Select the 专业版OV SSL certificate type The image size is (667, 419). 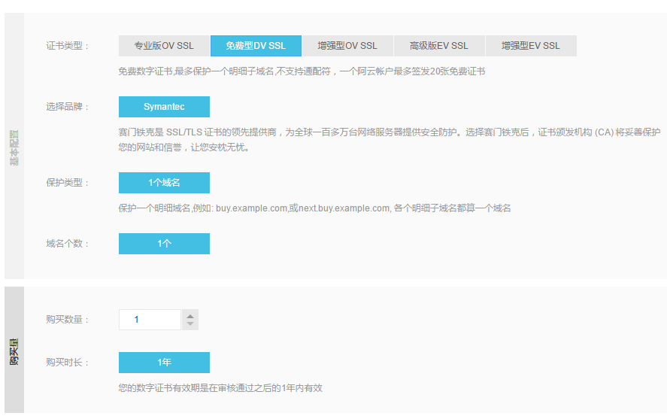164,46
